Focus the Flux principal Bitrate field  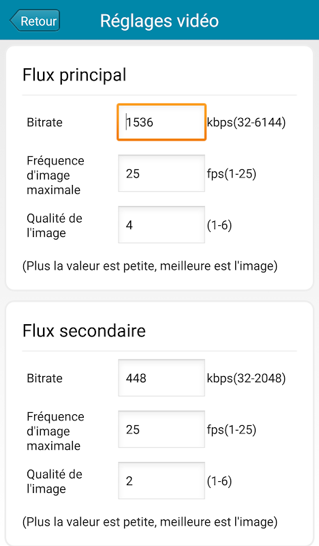(x=162, y=122)
